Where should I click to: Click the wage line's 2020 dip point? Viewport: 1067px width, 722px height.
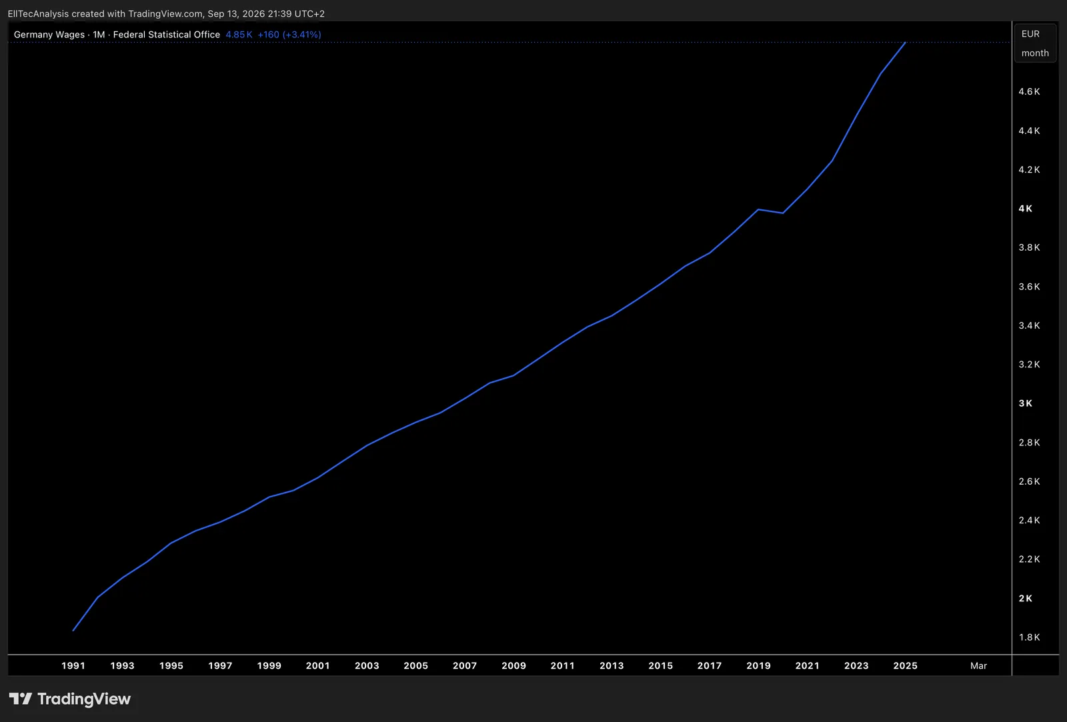point(783,213)
